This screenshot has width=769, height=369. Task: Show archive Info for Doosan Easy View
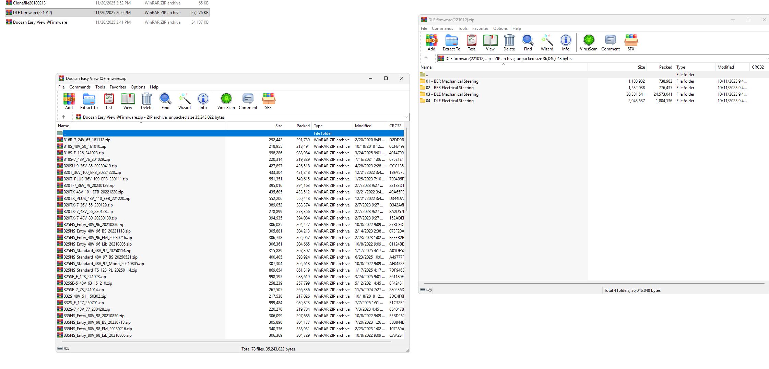click(x=203, y=100)
